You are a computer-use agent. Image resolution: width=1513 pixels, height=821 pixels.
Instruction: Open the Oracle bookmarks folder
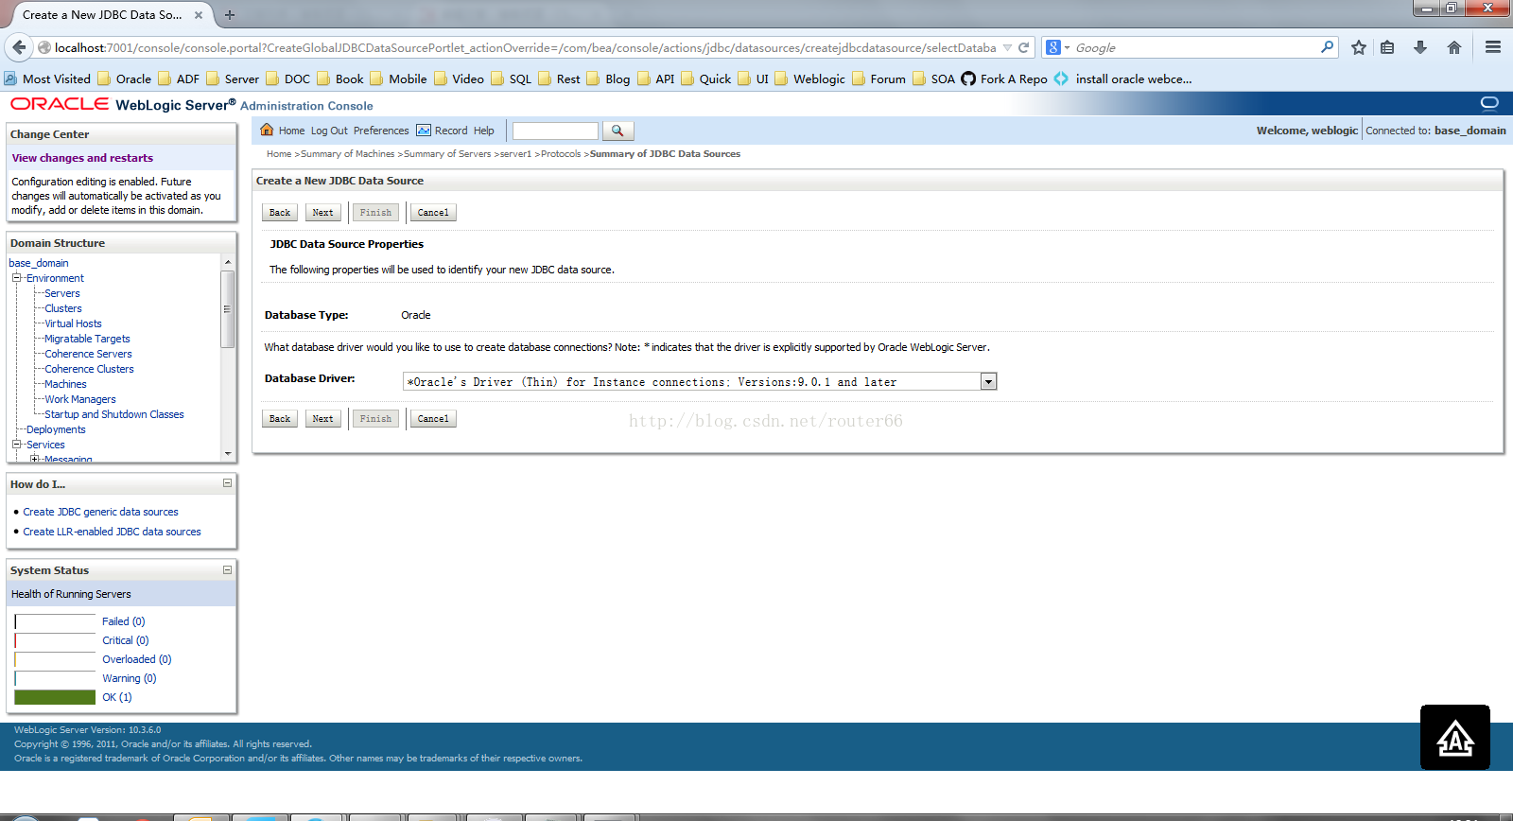[125, 79]
